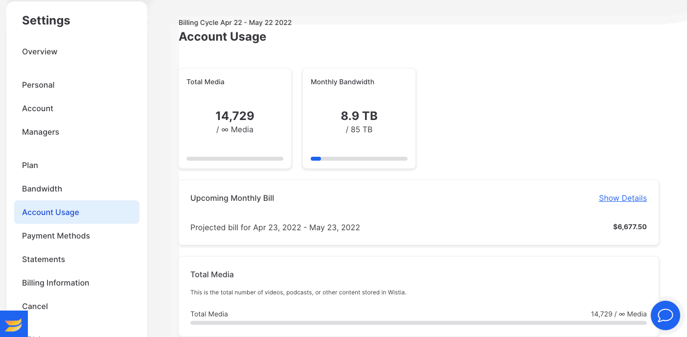Click the '14,729 / ∞ Media' value above the bar

619,314
